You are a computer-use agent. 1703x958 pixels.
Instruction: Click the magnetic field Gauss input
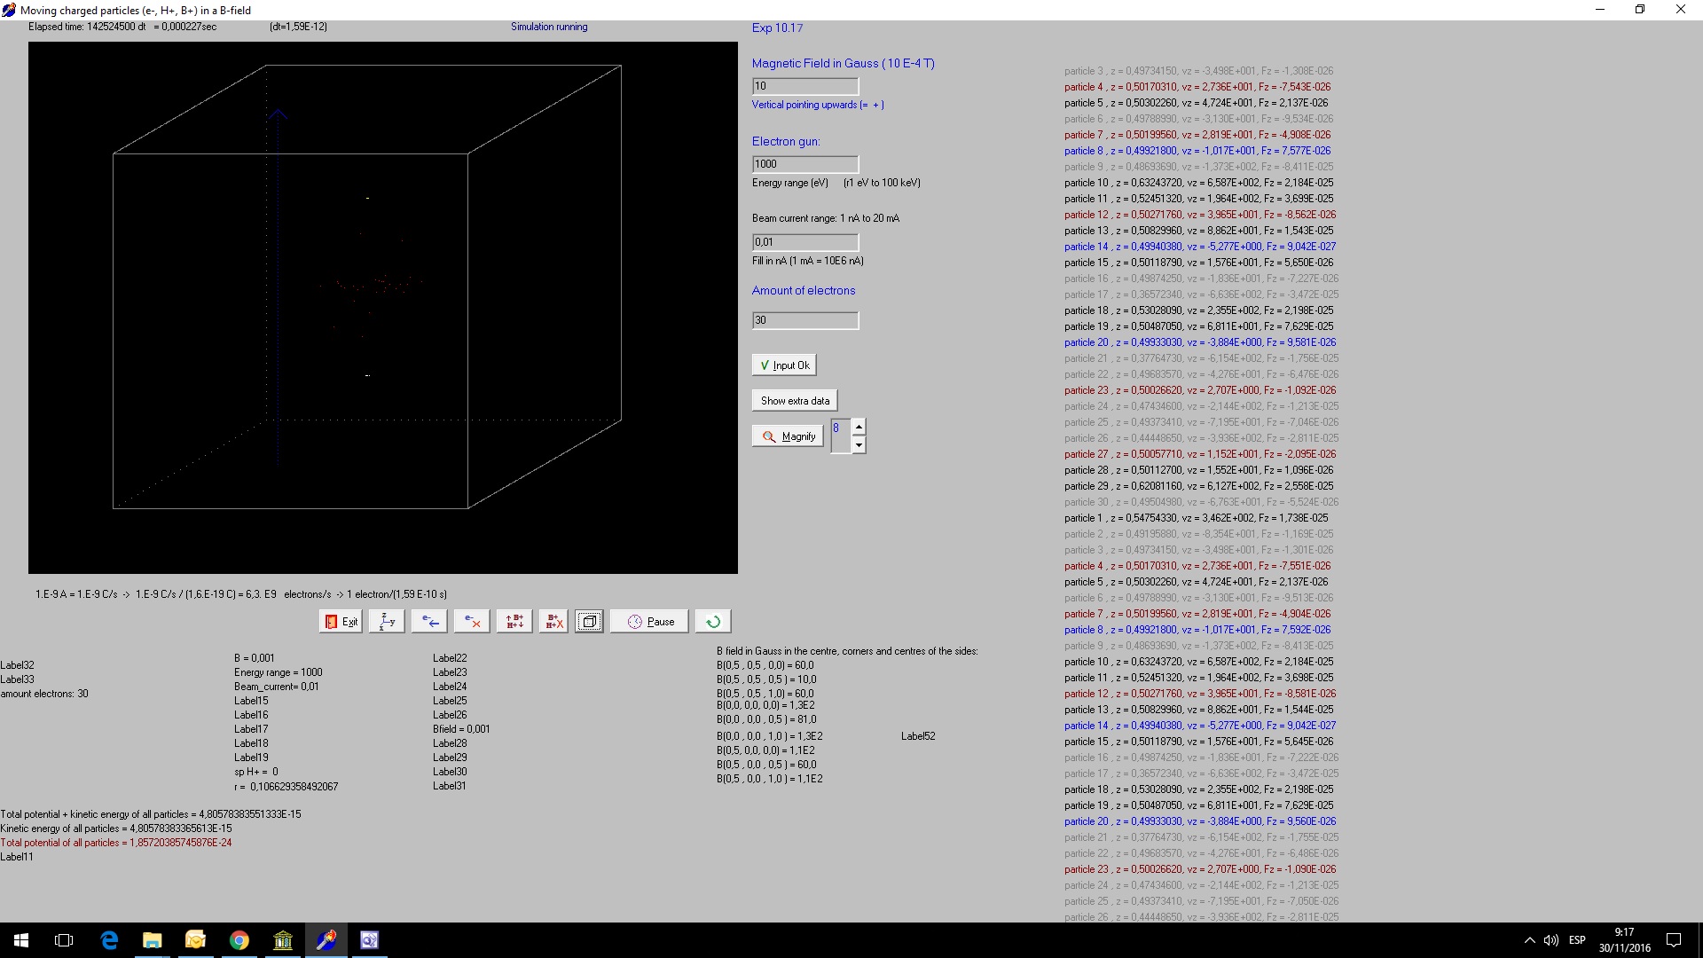pyautogui.click(x=804, y=86)
